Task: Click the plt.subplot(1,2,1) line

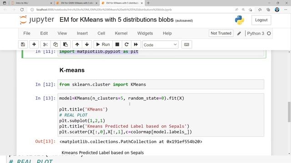Action: click(x=82, y=121)
